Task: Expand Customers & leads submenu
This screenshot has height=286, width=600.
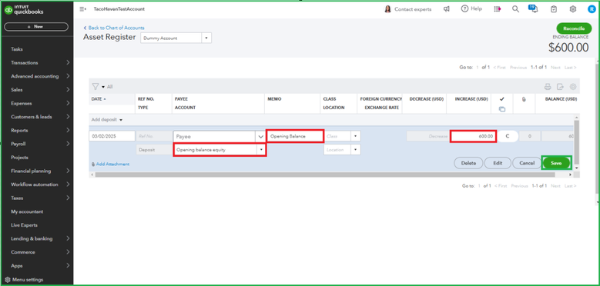Action: click(68, 117)
